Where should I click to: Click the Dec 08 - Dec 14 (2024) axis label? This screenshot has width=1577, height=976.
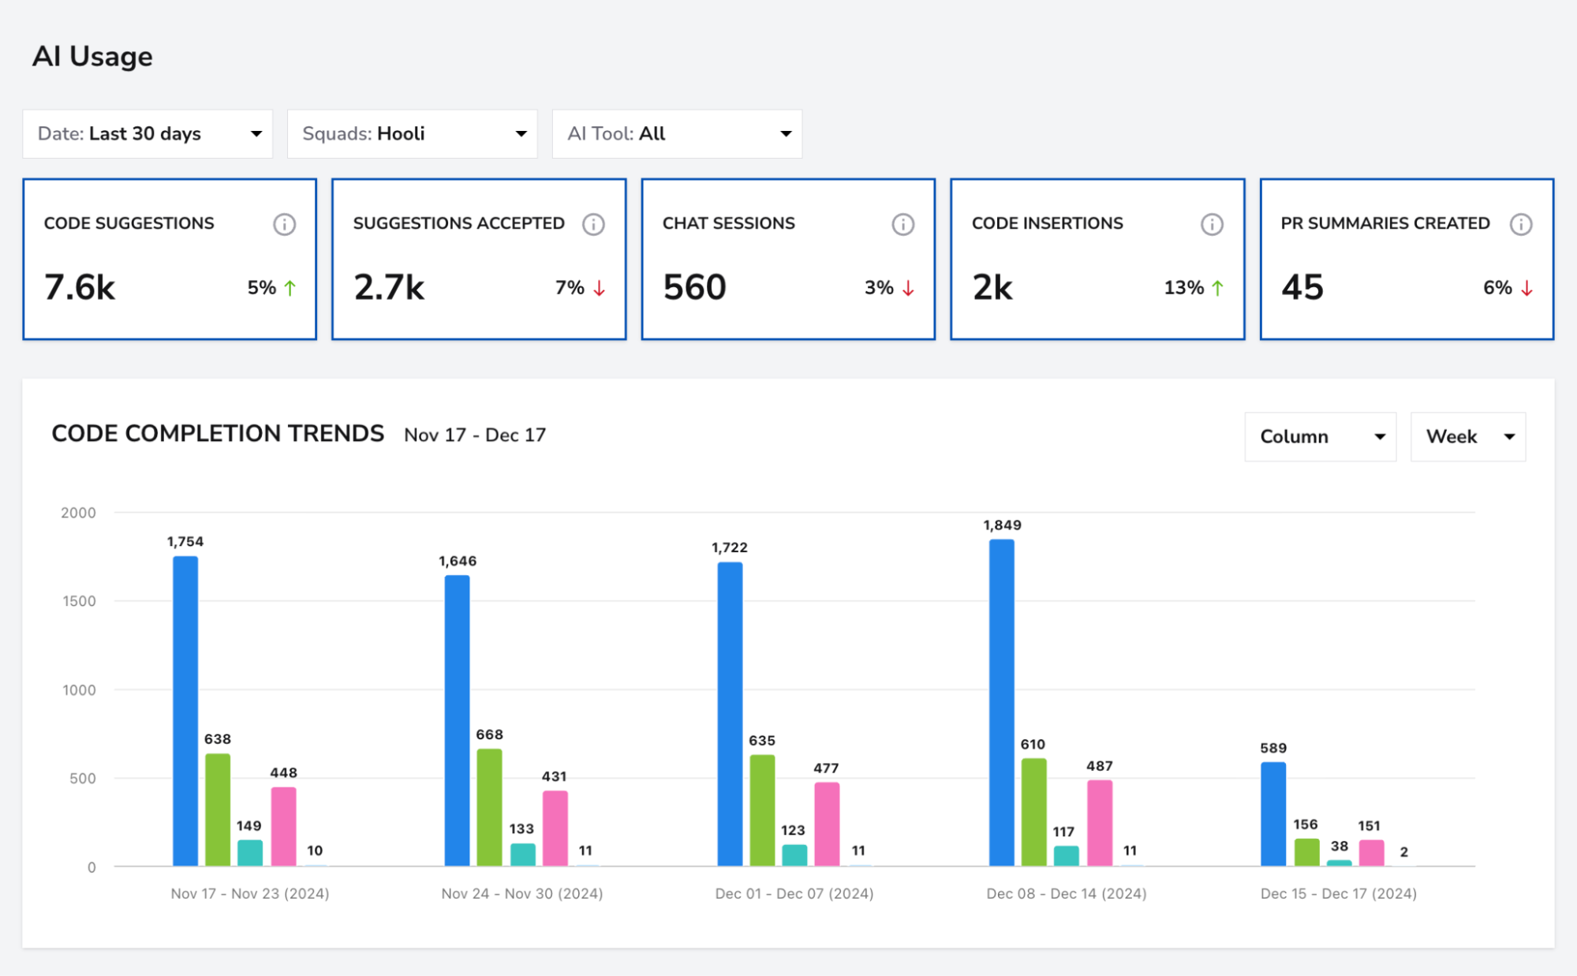tap(1067, 893)
